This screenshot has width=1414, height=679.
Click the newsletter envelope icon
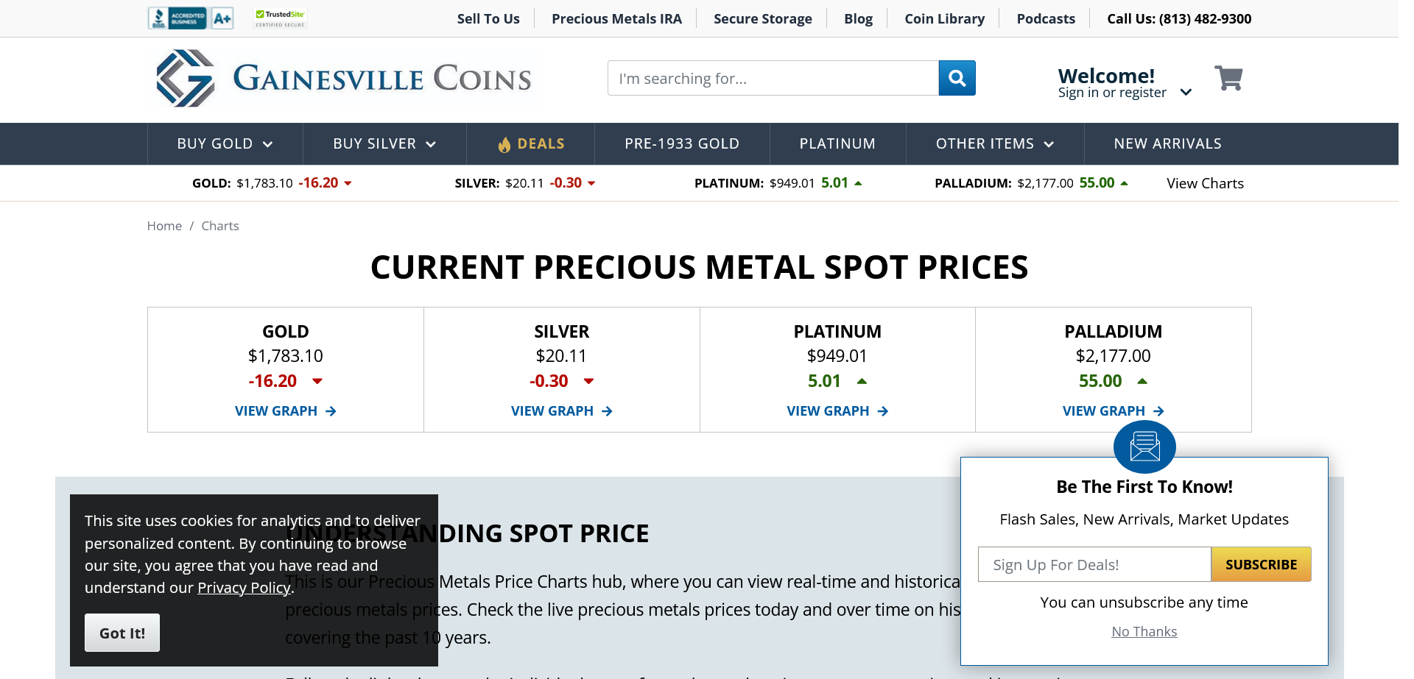(x=1144, y=447)
